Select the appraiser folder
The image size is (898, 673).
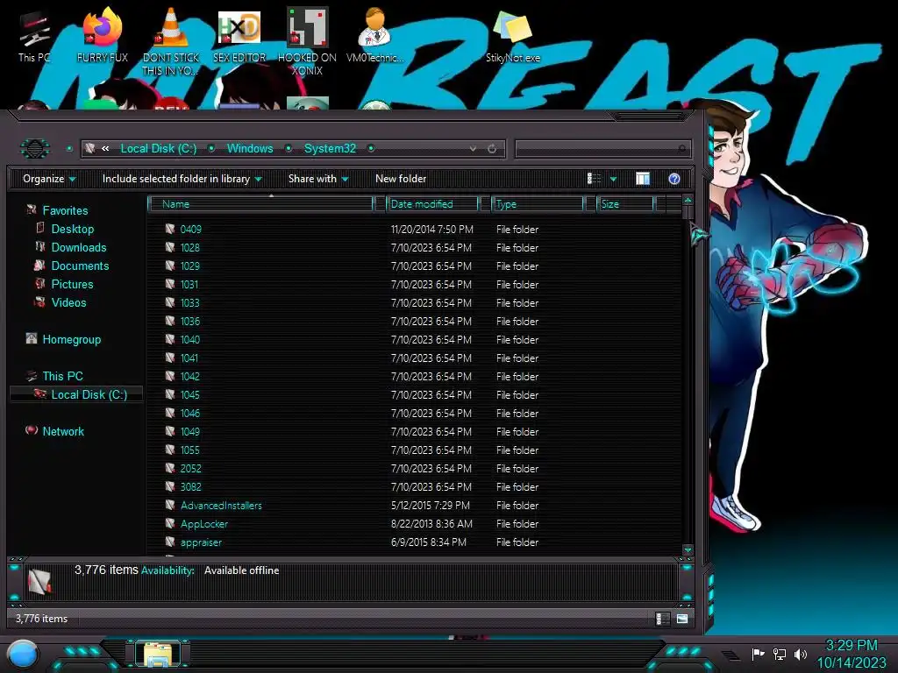201,542
